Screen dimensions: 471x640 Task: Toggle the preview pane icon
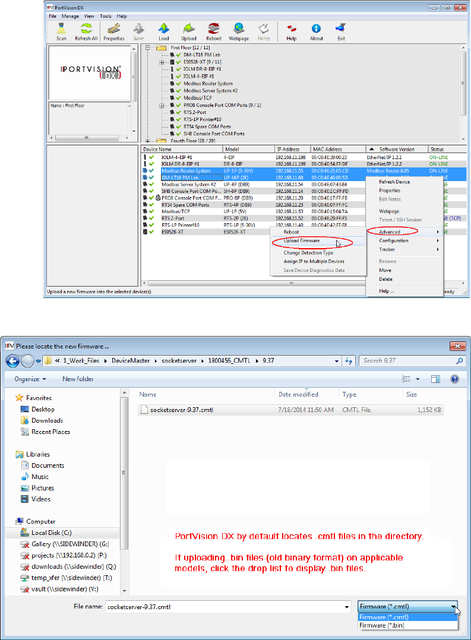pyautogui.click(x=435, y=379)
